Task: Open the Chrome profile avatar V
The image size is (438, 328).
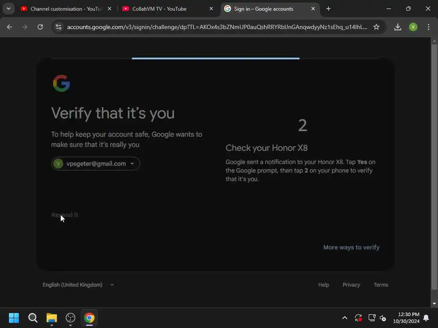Action: 413,27
